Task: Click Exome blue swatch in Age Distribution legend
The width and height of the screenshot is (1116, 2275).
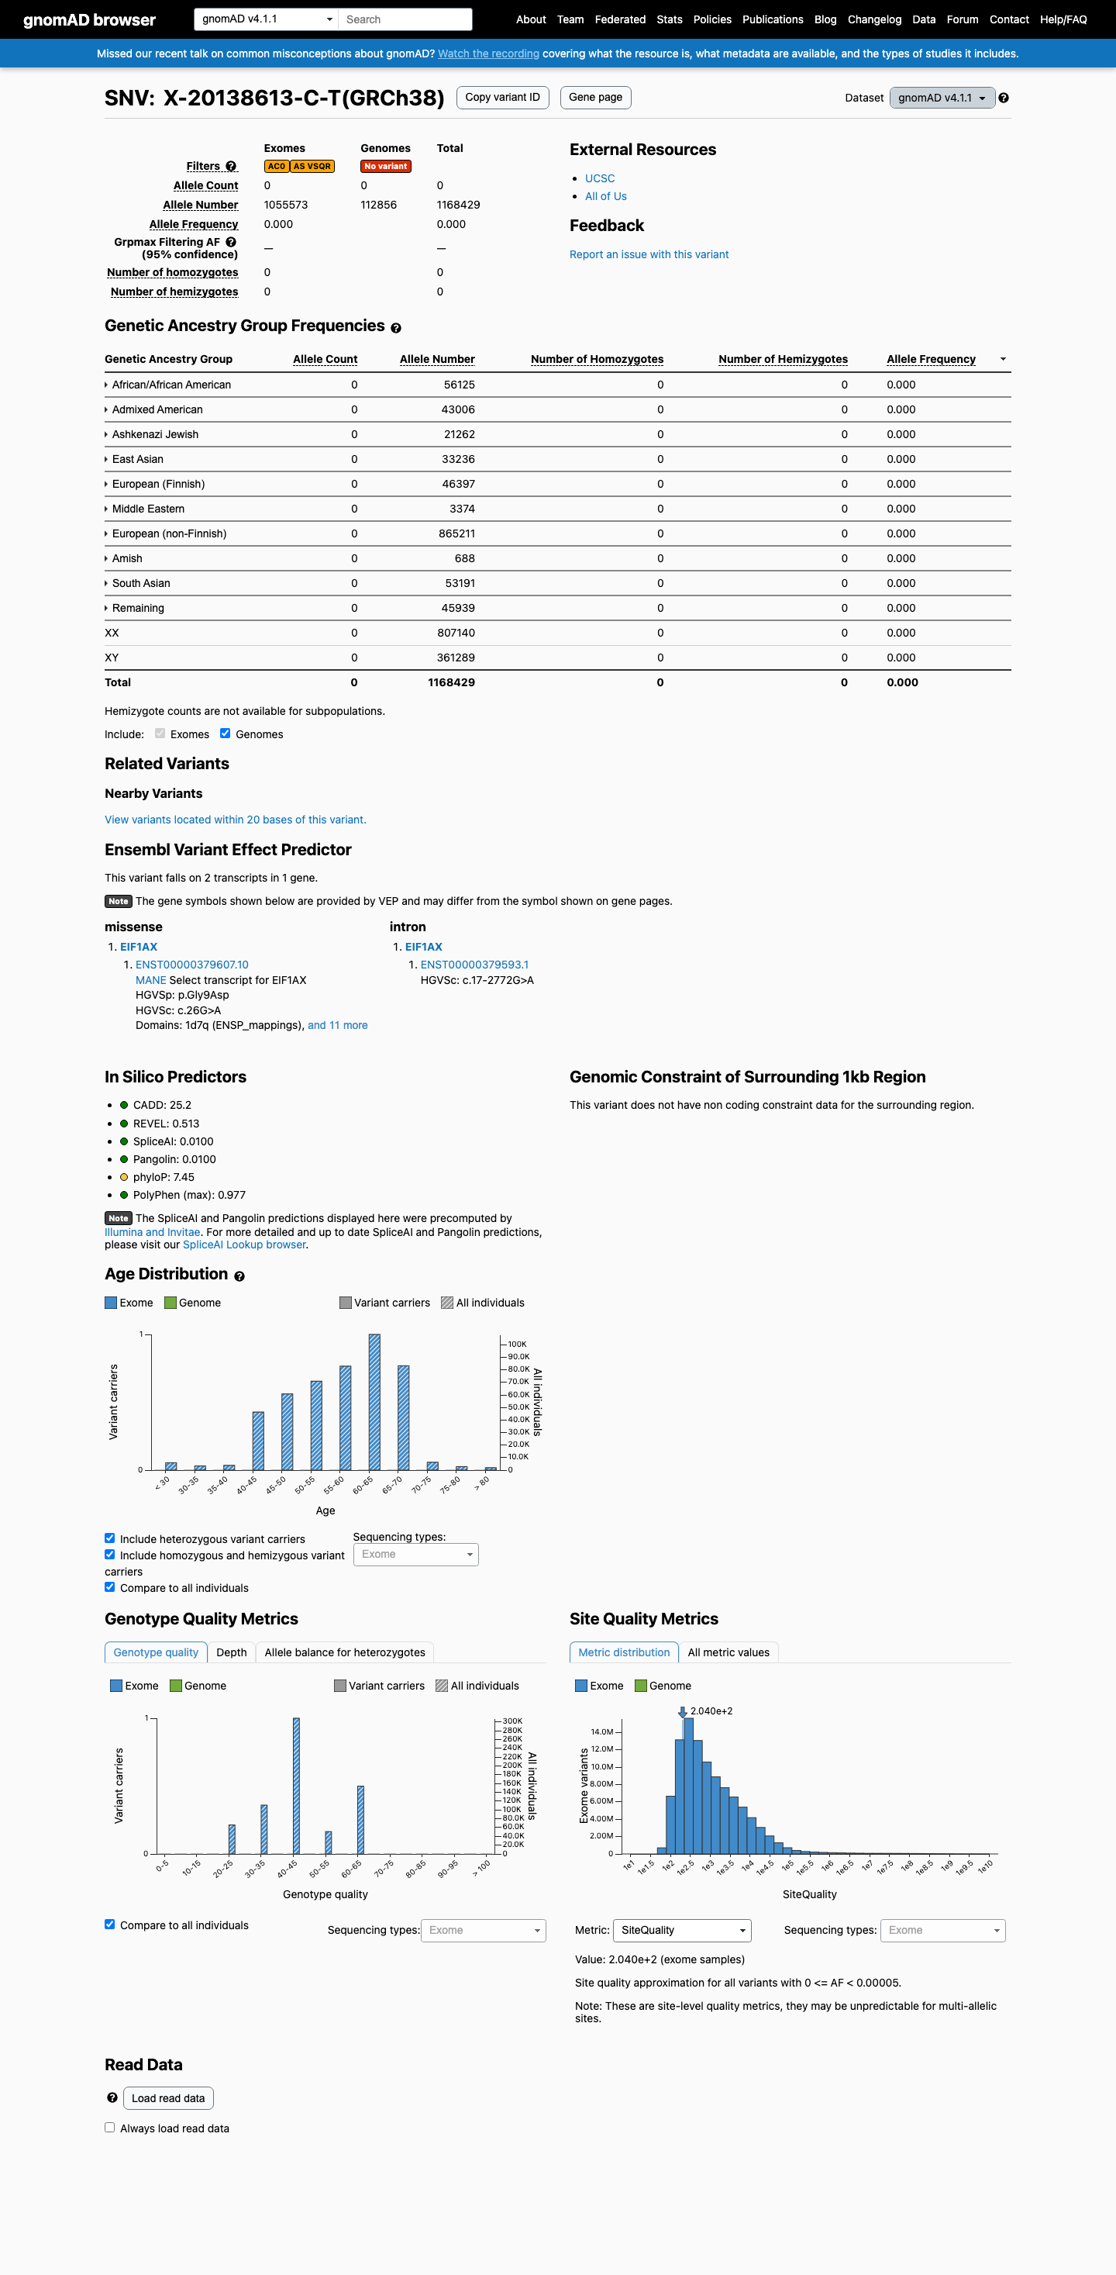Action: (112, 1303)
